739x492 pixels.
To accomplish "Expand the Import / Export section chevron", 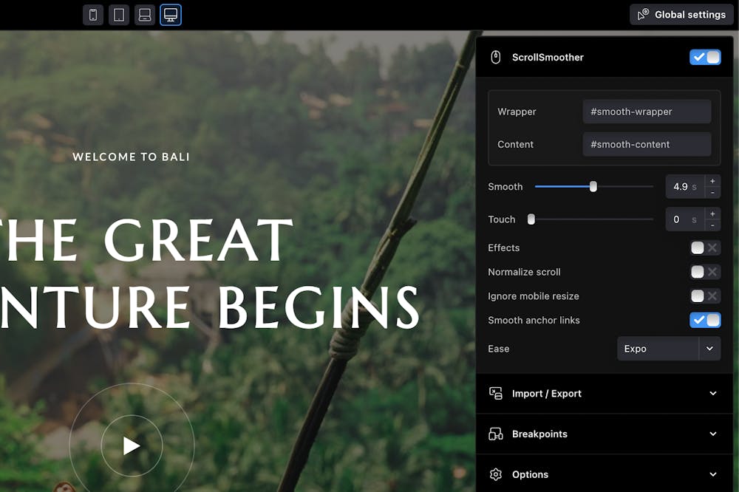I will [713, 394].
